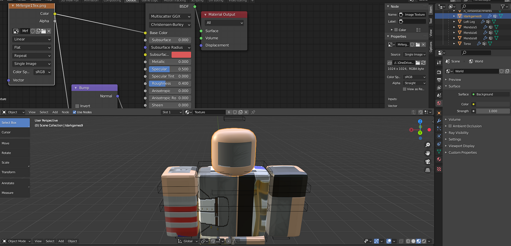Switch to the Options sidebar tab
Image resolution: width=511 pixels, height=246 pixels.
[x=431, y=47]
